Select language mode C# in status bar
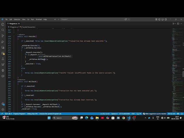The width and height of the screenshot is (184, 138). click(x=140, y=114)
